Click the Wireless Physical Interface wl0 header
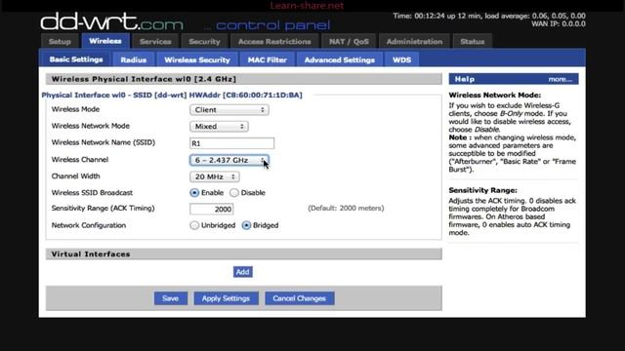This screenshot has width=625, height=351. (x=244, y=79)
